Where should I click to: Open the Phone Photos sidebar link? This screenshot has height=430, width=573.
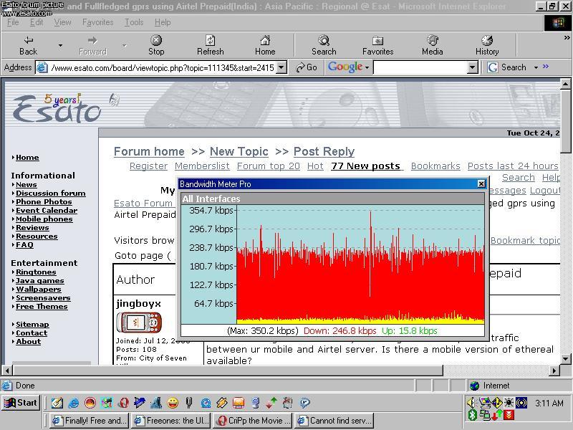pyautogui.click(x=44, y=202)
